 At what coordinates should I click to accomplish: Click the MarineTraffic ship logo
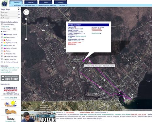(x=4, y=3)
